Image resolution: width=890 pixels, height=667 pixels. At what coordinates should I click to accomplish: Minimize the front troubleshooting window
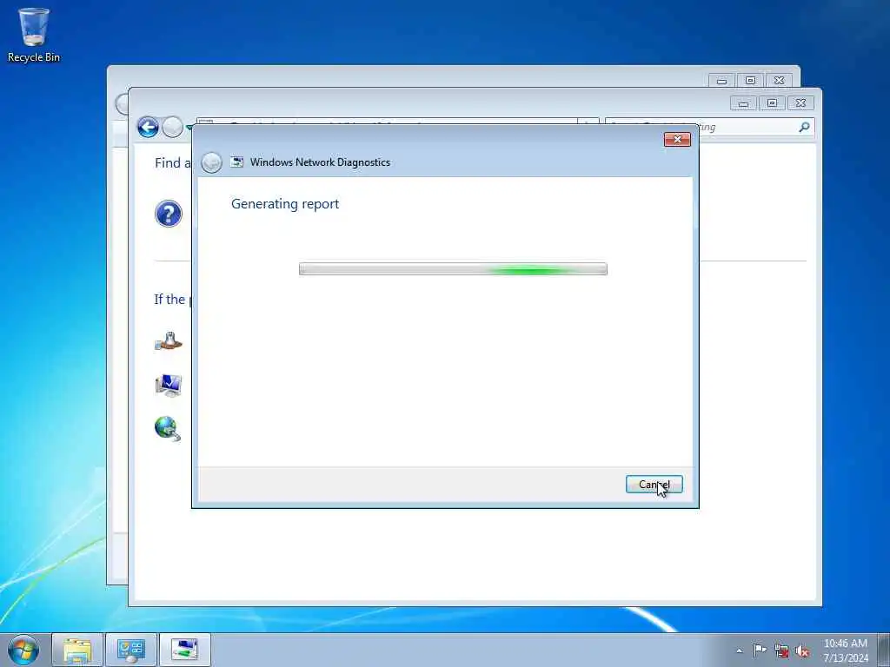pyautogui.click(x=744, y=103)
